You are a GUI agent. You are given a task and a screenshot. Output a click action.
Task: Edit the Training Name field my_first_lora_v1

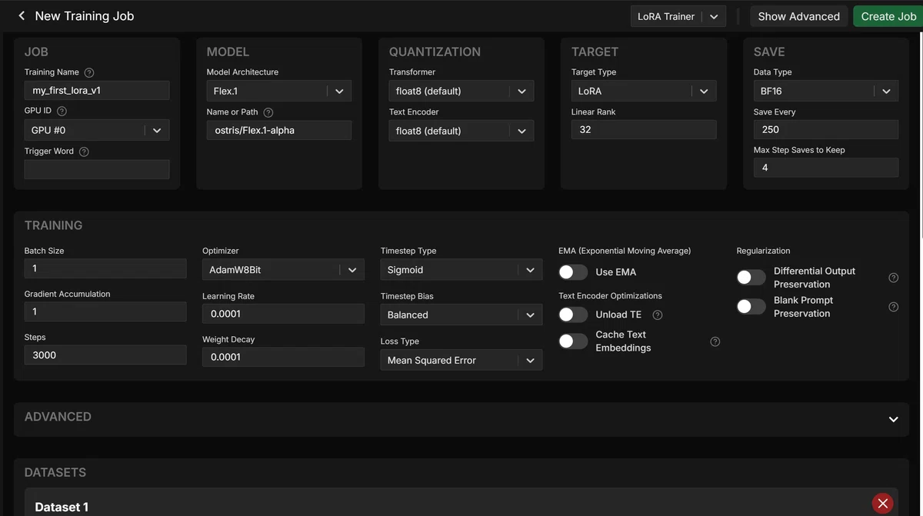click(97, 90)
